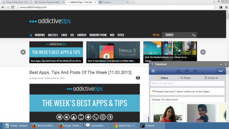Open Mohsan Riaz page invites notification
The image size is (229, 129).
tap(187, 91)
